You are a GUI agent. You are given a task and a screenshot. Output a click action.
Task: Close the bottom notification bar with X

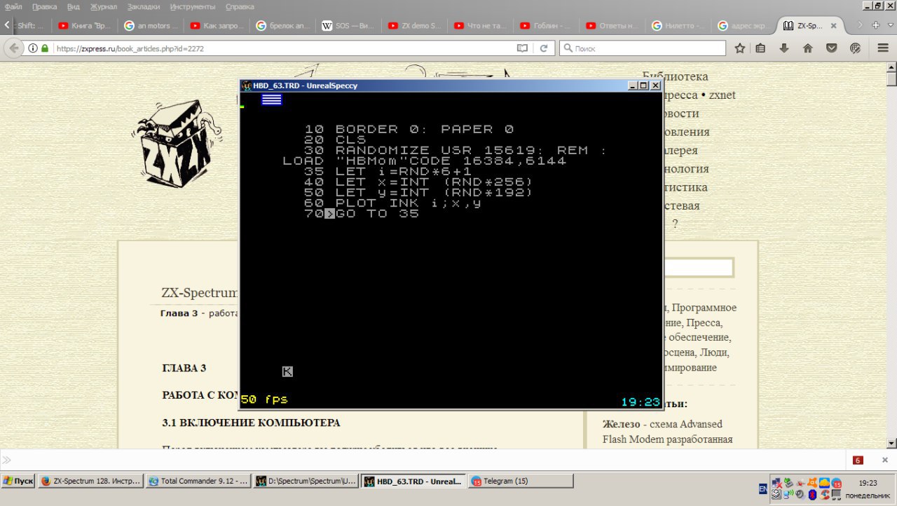(x=885, y=460)
